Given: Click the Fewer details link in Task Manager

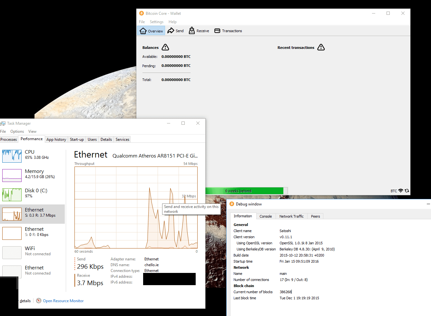Looking at the screenshot, I should 25,301.
